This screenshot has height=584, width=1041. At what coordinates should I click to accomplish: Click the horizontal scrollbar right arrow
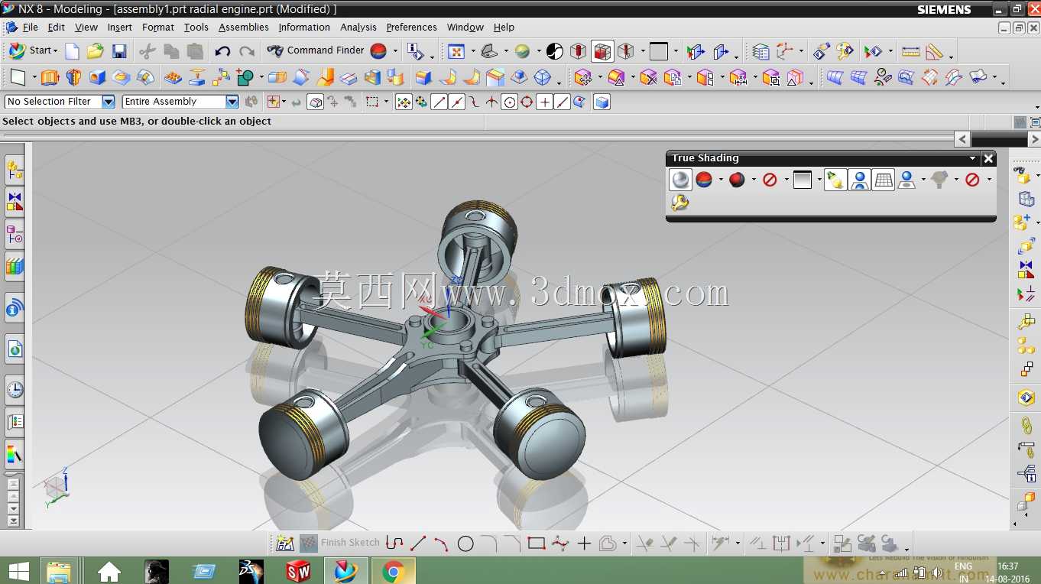(x=1033, y=139)
